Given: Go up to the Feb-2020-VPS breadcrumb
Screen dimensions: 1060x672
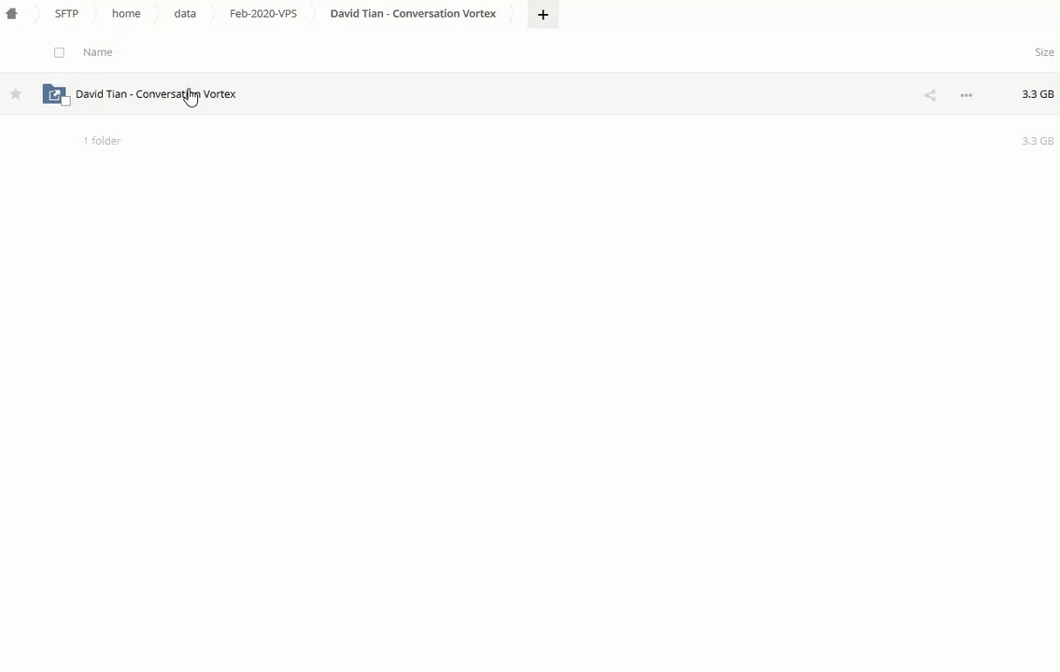Looking at the screenshot, I should point(263,14).
